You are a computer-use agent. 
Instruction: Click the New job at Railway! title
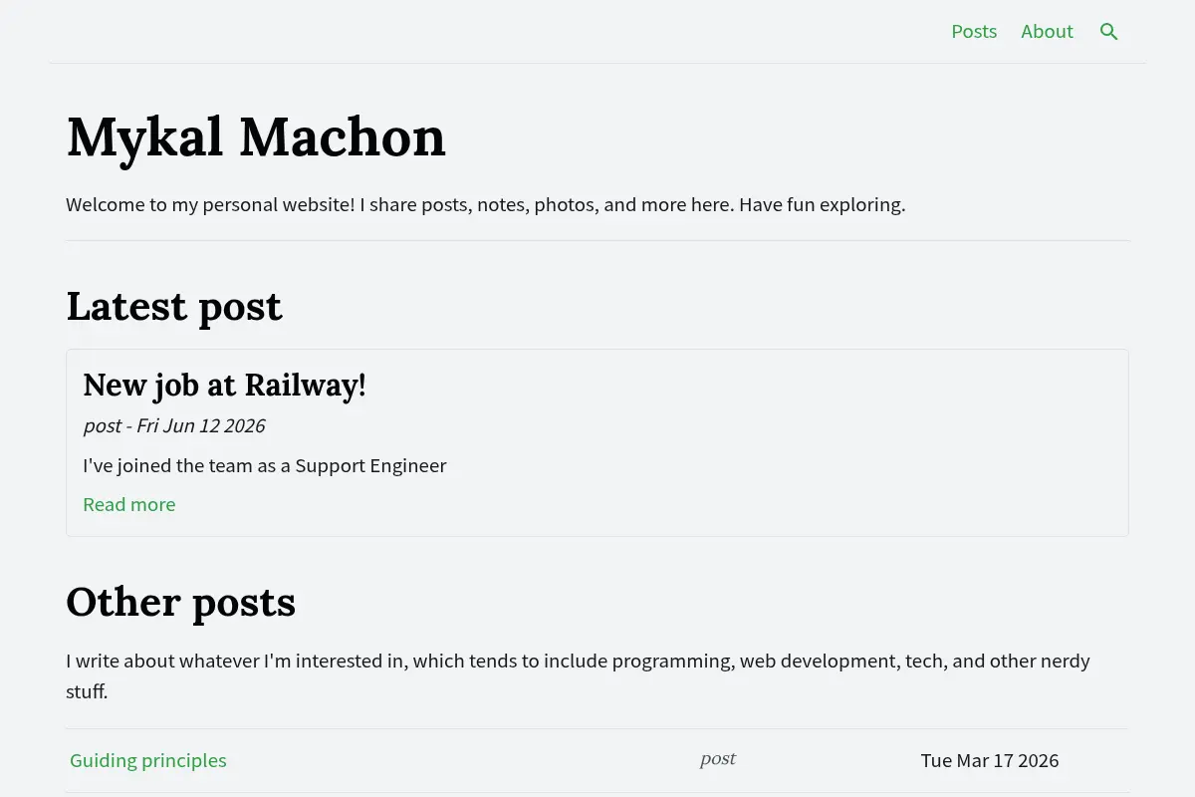click(x=225, y=385)
